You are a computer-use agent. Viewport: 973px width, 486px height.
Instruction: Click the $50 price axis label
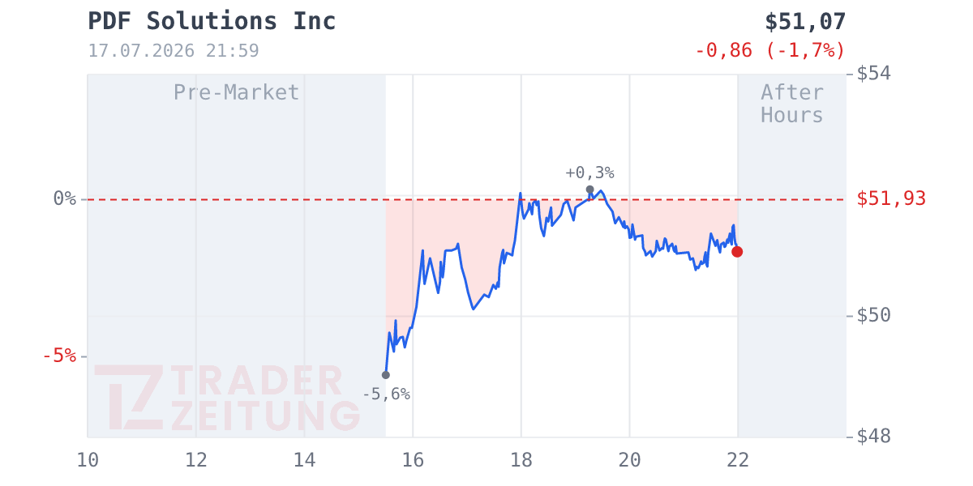(874, 315)
